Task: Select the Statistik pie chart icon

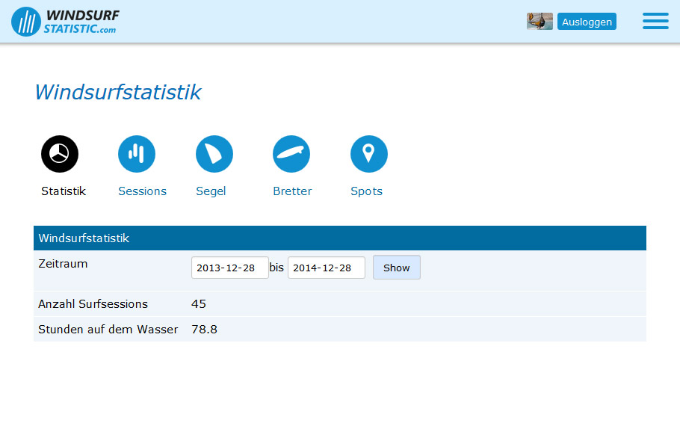Action: 60,154
